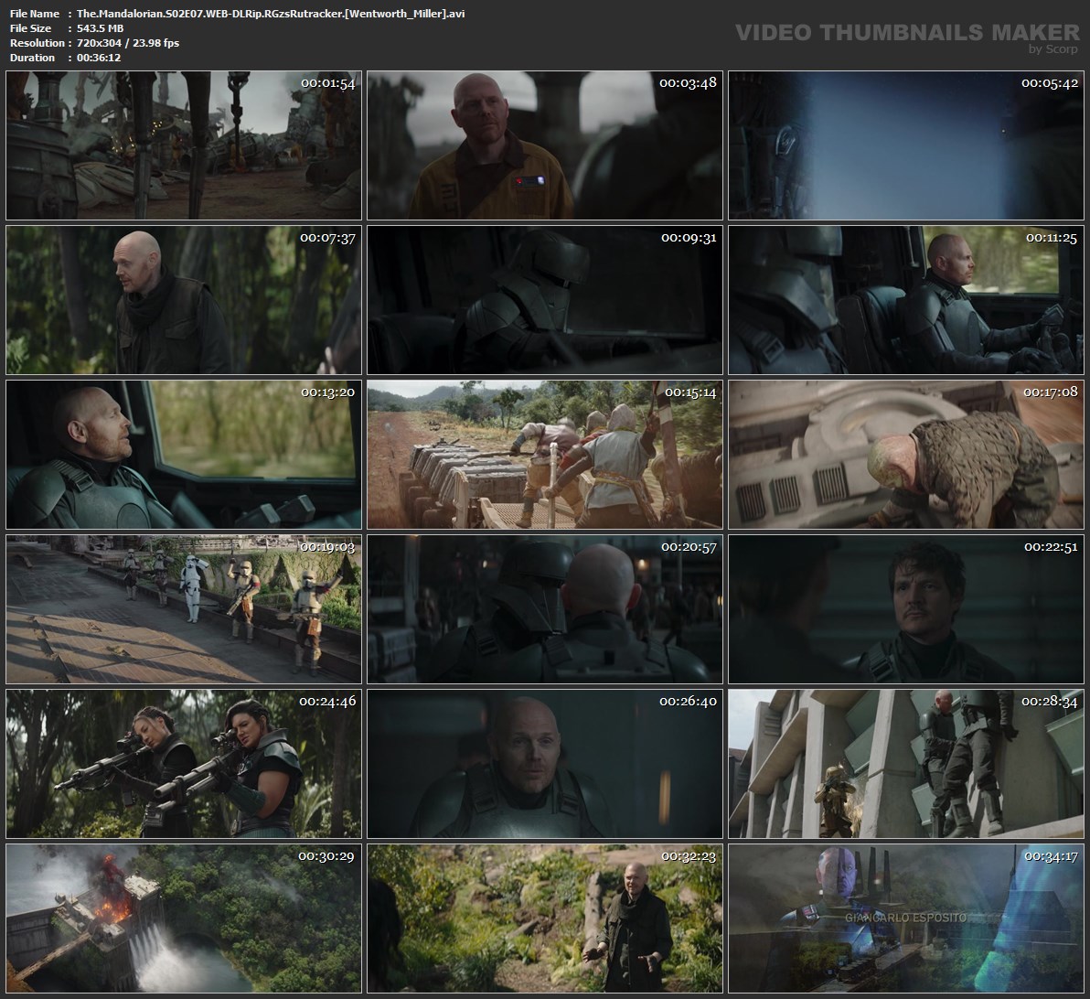Pick the thumbnail timestamped 00:32:23

(545, 918)
